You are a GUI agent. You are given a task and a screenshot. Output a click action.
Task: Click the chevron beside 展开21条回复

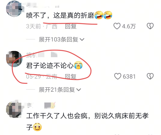pyautogui.click(x=79, y=90)
